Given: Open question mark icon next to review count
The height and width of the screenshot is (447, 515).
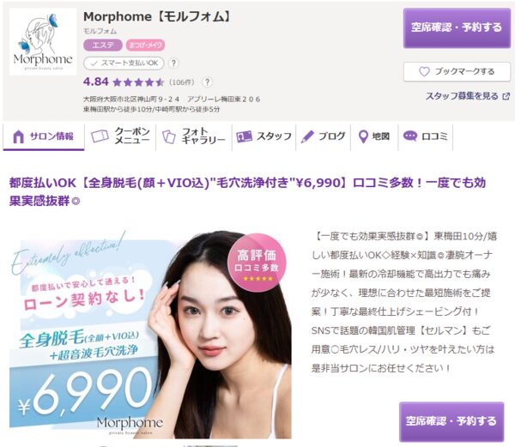Looking at the screenshot, I should pyautogui.click(x=207, y=82).
